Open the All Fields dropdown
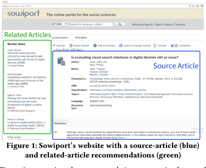Image resolution: width=206 pixels, height=168 pixels. [59, 24]
